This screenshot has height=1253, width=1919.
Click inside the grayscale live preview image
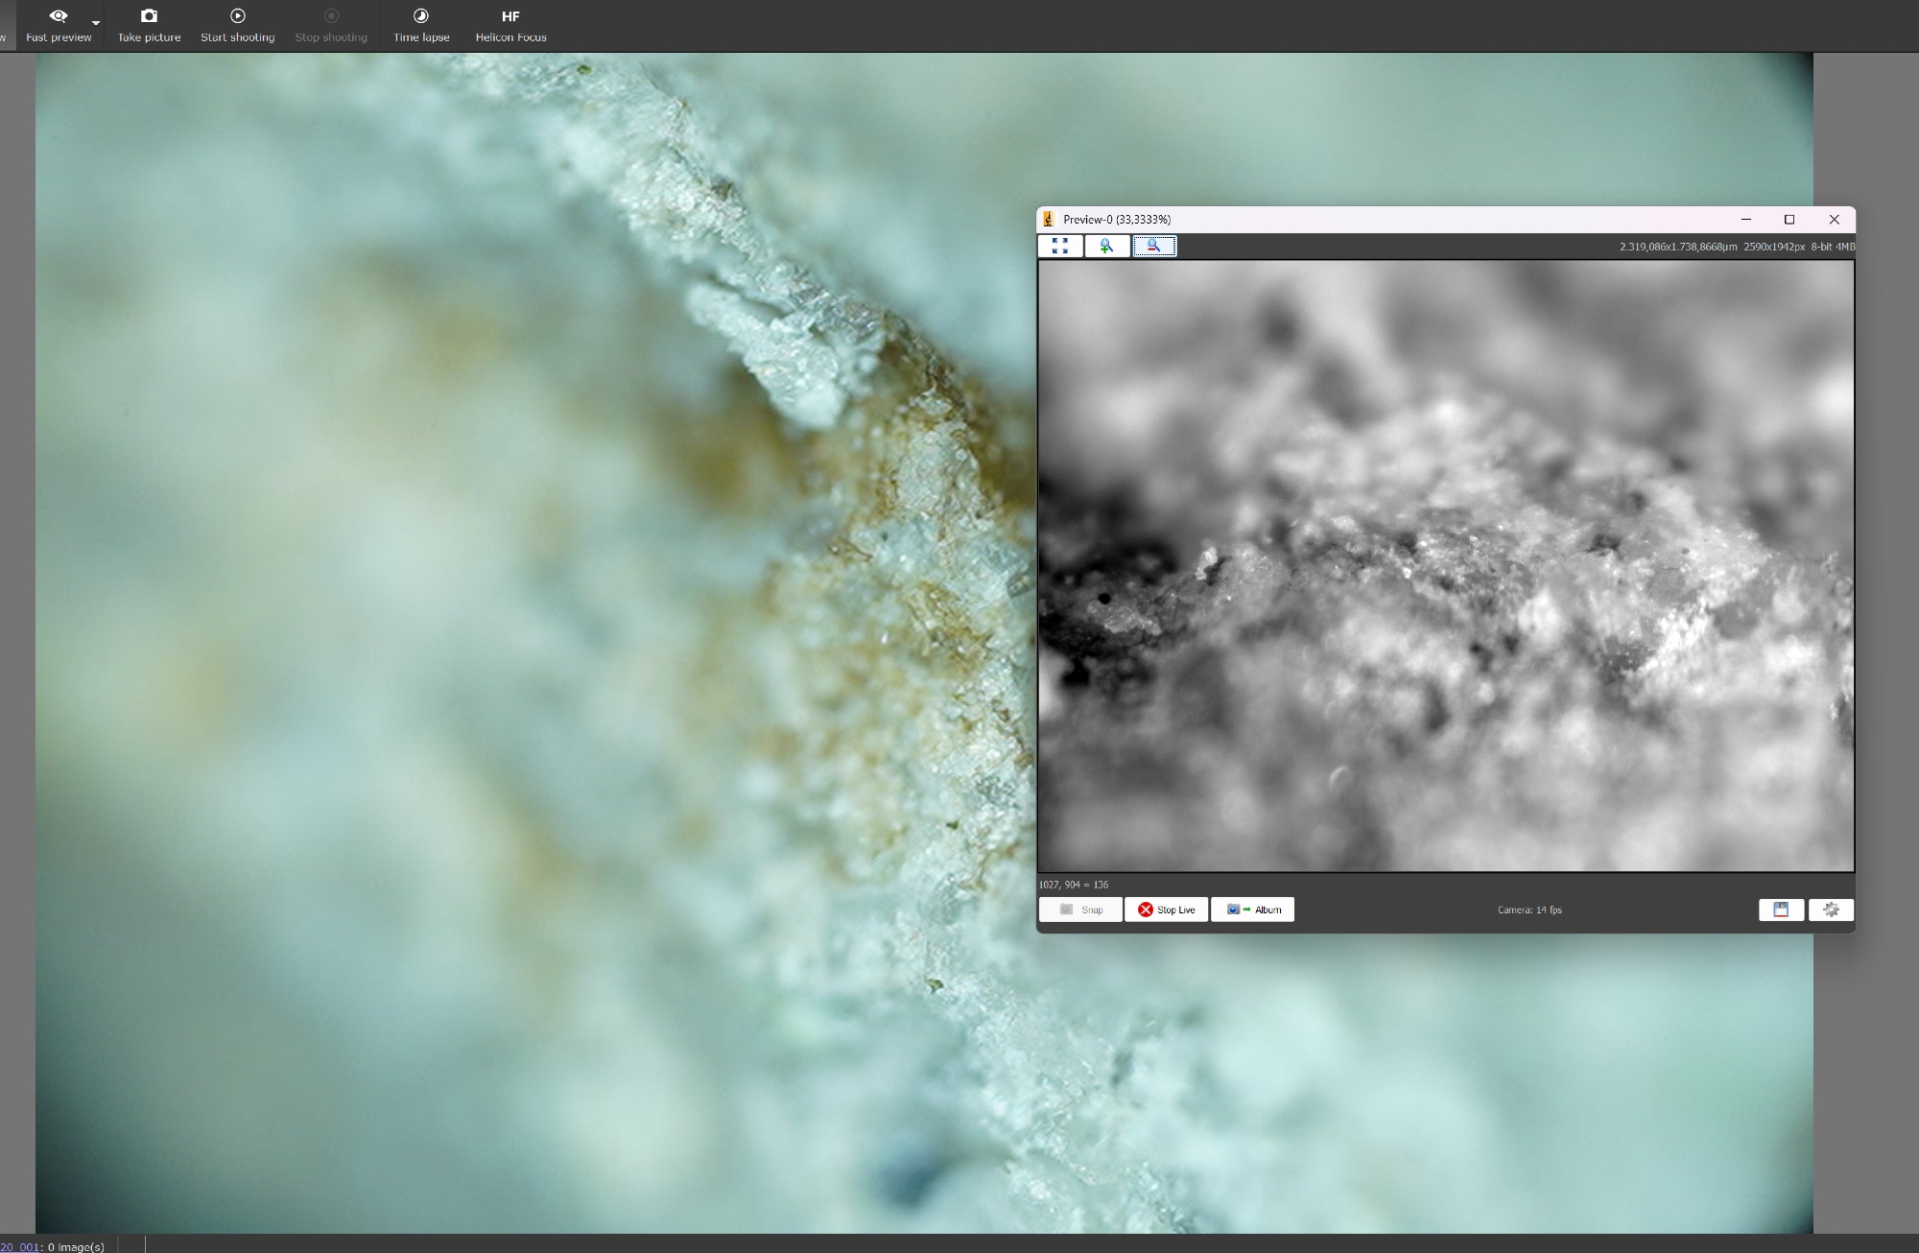[x=1445, y=566]
